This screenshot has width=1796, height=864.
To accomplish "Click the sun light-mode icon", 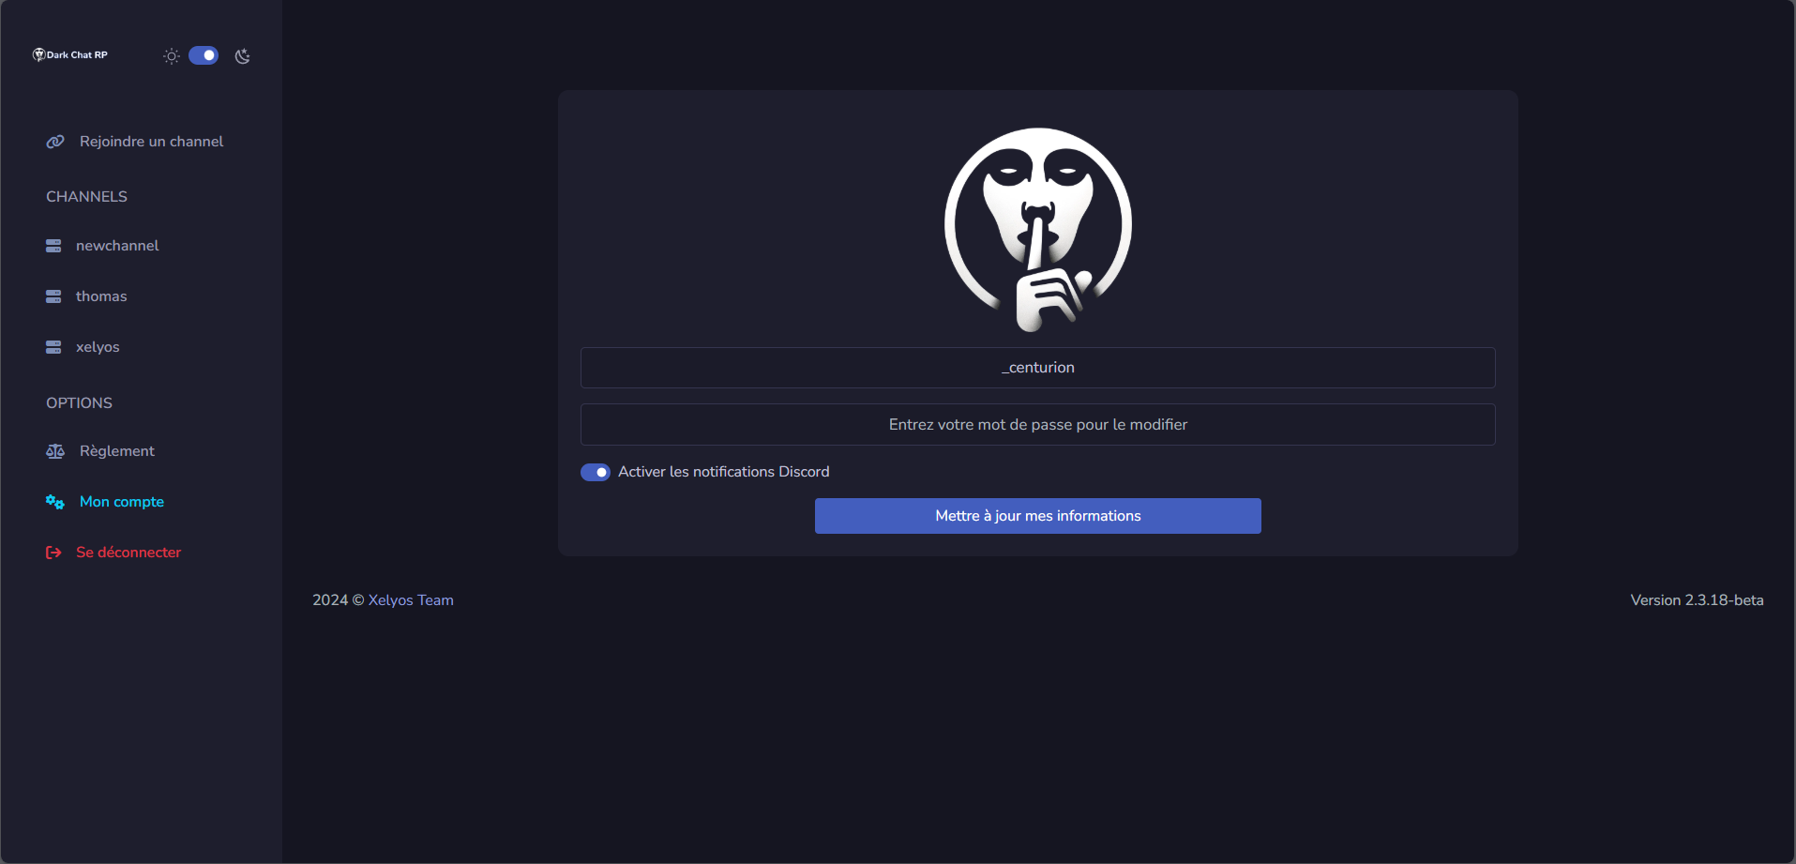I will [172, 56].
